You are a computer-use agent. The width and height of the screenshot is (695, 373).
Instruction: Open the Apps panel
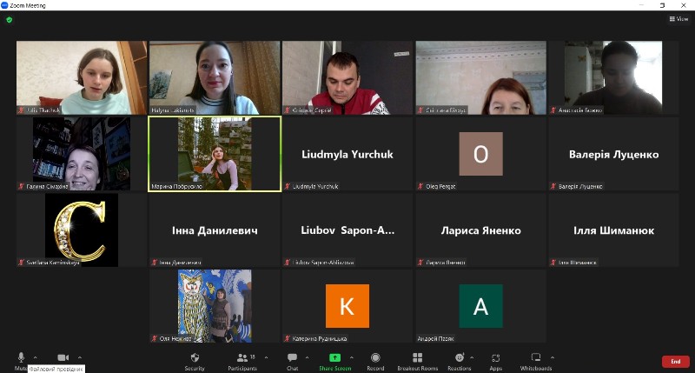click(495, 362)
